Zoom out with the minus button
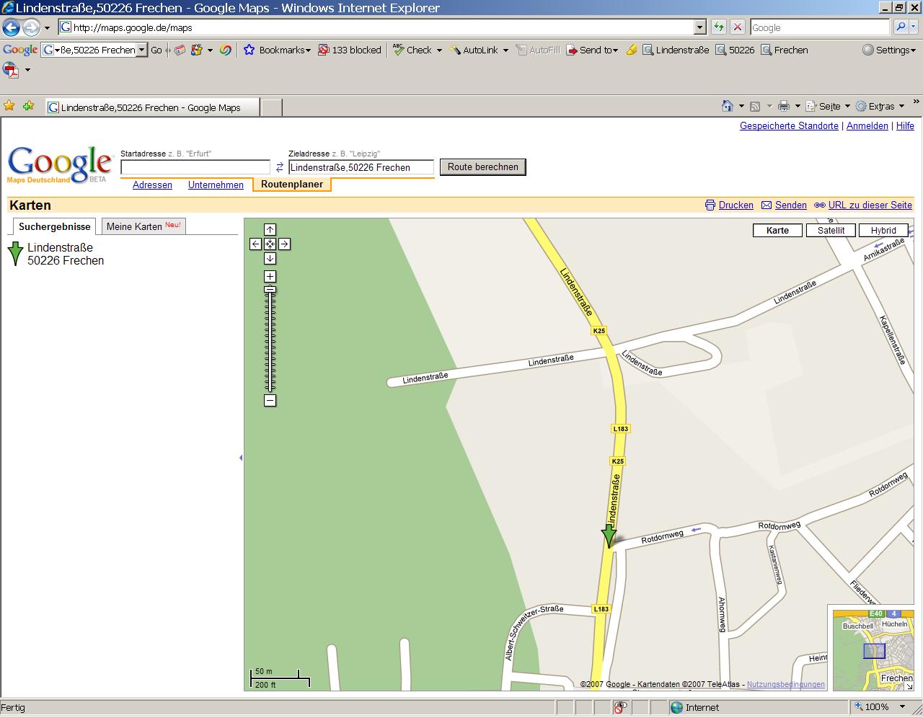The image size is (923, 718). click(x=270, y=400)
